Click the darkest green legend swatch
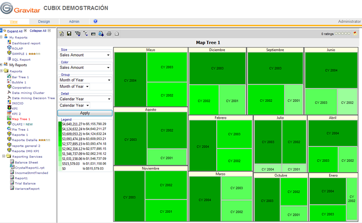 coord(60,124)
